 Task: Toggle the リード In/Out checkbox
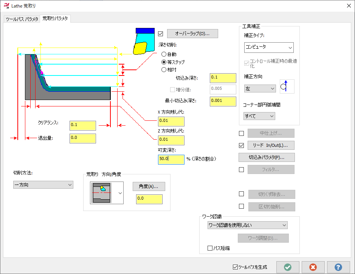click(x=241, y=145)
